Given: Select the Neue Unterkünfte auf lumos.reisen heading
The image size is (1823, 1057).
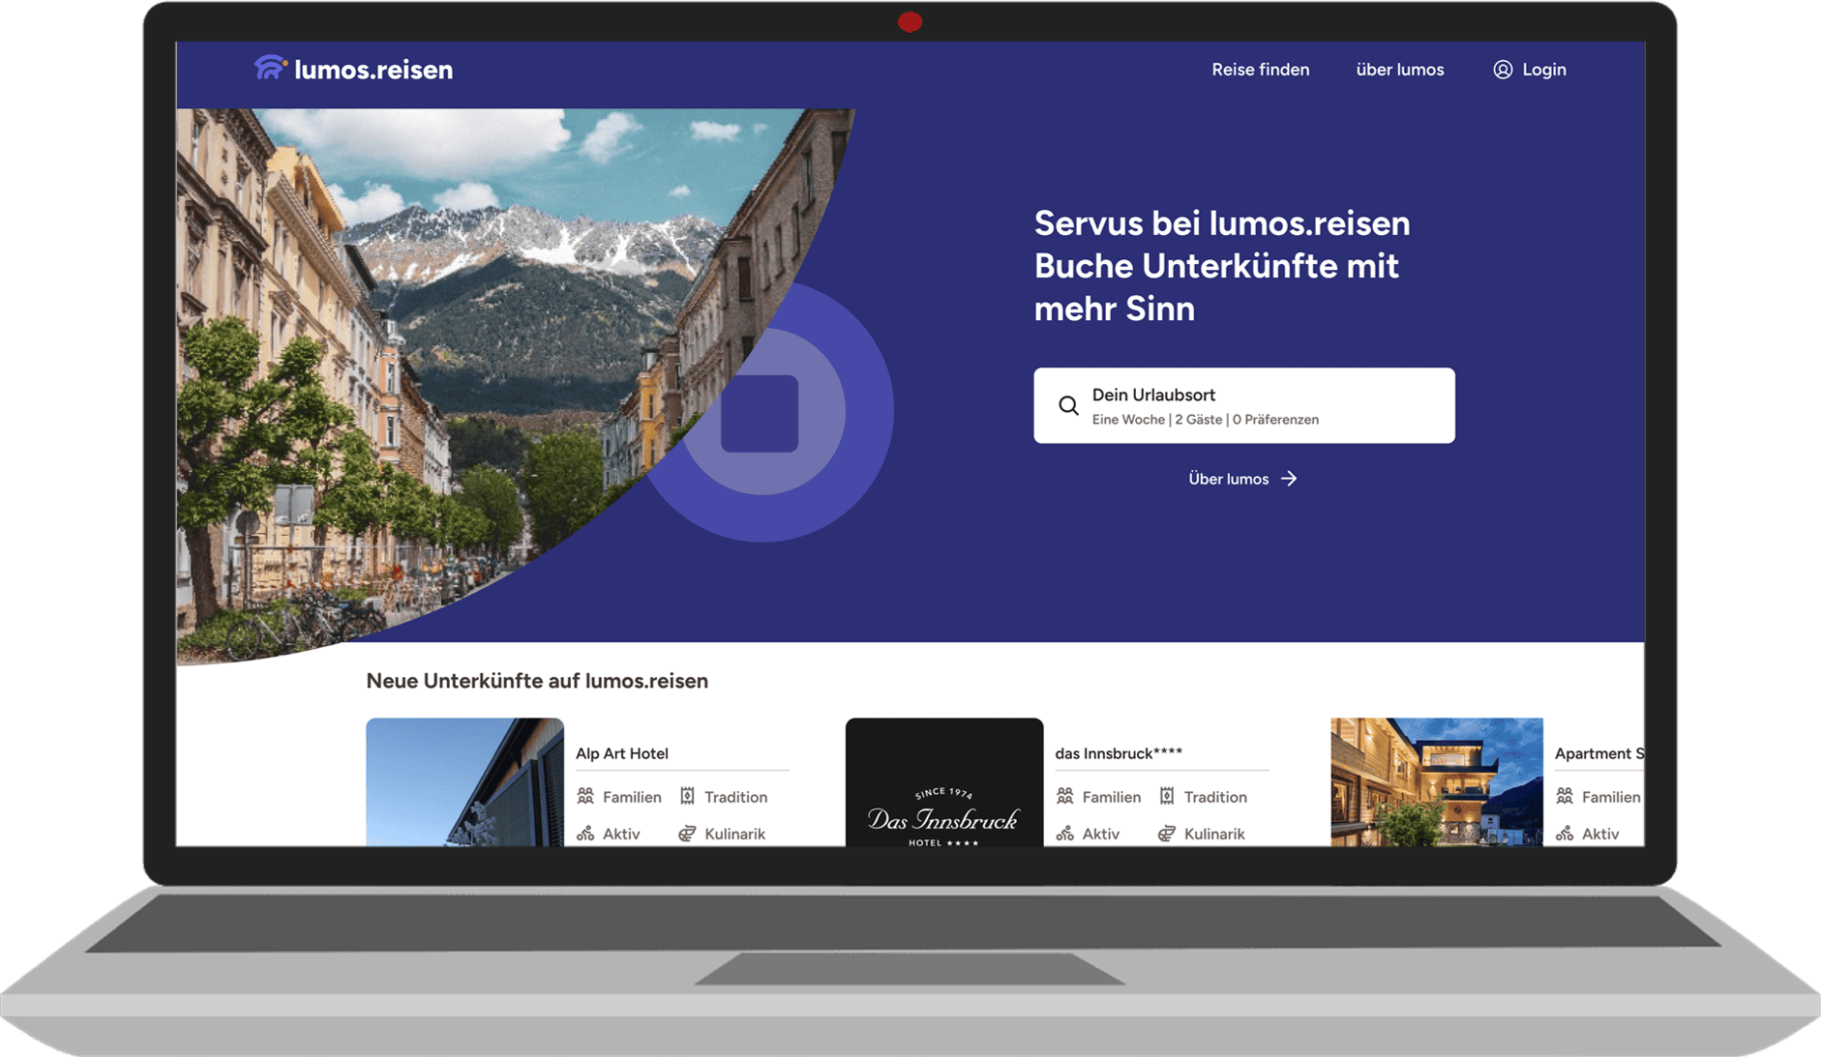Looking at the screenshot, I should point(537,681).
